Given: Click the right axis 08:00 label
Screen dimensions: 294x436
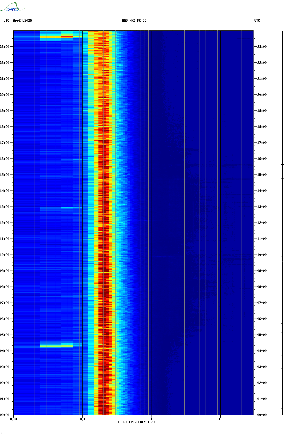Looking at the screenshot, I should pos(262,287).
